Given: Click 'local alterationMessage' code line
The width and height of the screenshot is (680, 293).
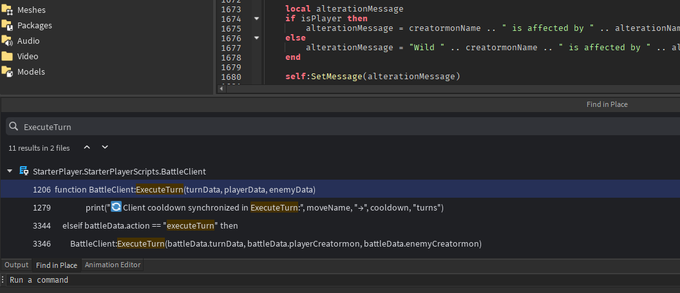Looking at the screenshot, I should click(x=345, y=9).
